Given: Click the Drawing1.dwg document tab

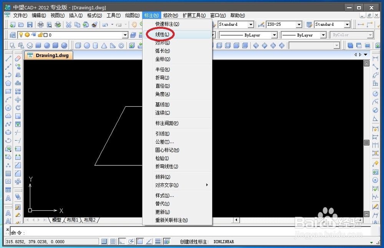Looking at the screenshot, I should tap(48, 55).
